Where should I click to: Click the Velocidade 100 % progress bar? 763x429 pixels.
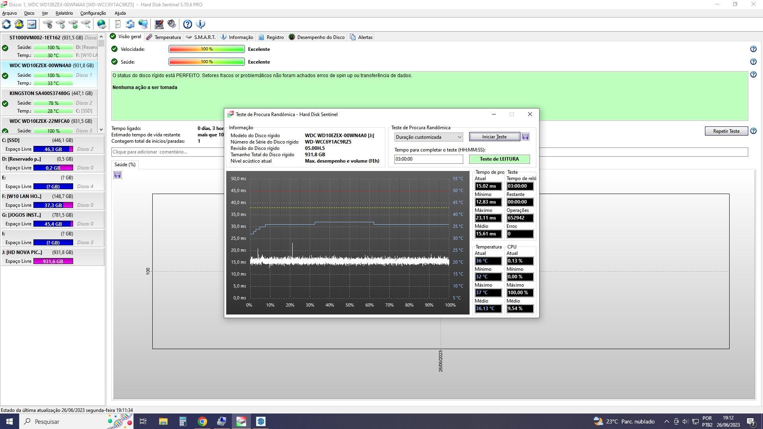pos(207,49)
